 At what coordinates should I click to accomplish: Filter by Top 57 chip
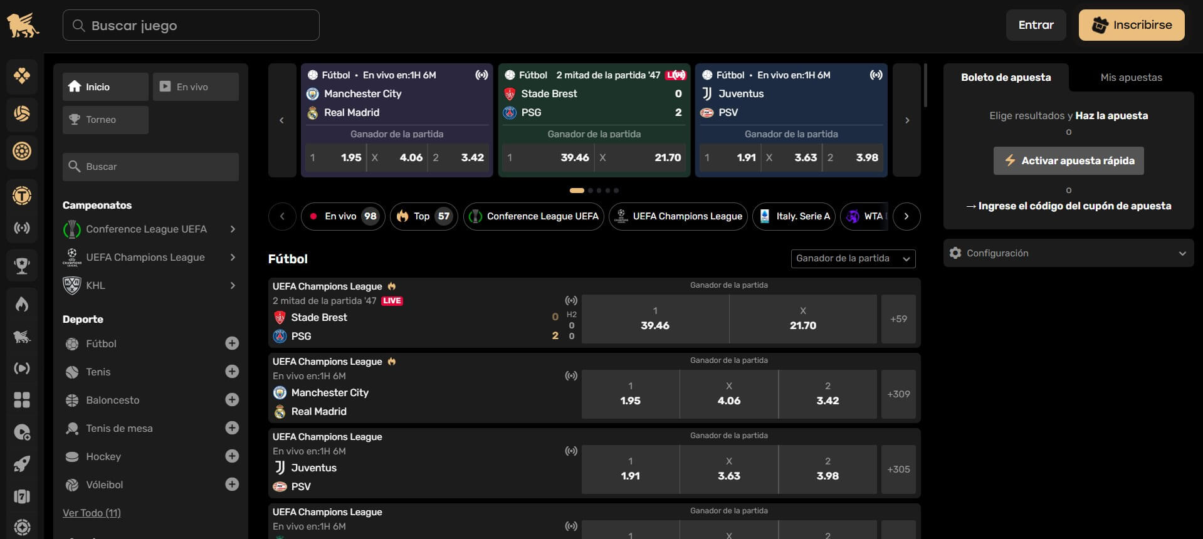(x=424, y=216)
